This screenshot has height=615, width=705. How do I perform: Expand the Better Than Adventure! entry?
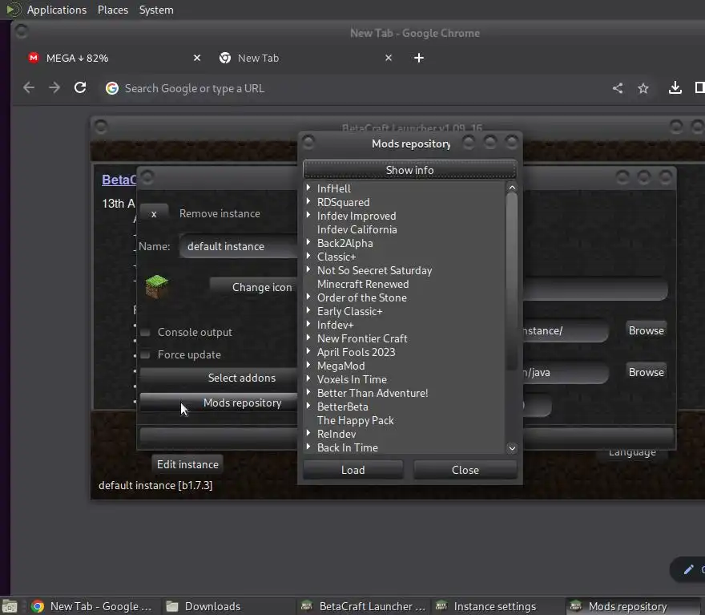[308, 392]
